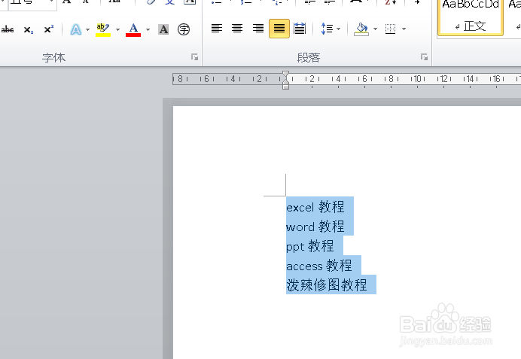Click the horizontal ruler at mark 10
Viewport: 521px width, 359px height.
point(417,79)
